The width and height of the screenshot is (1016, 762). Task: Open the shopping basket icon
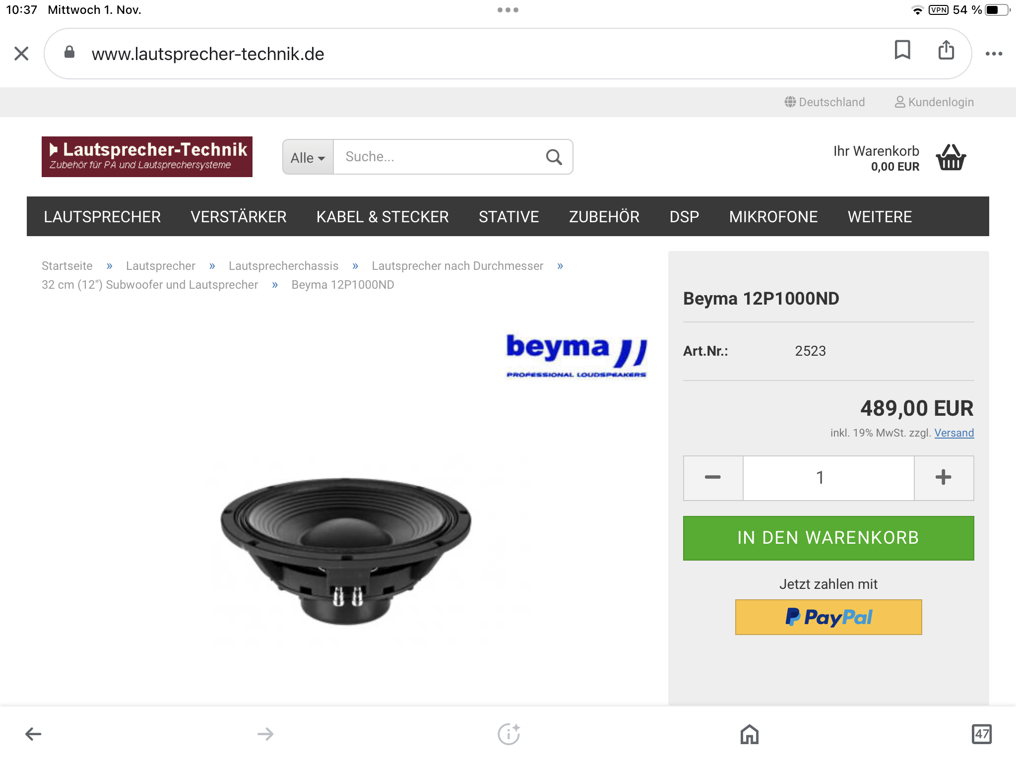(951, 157)
